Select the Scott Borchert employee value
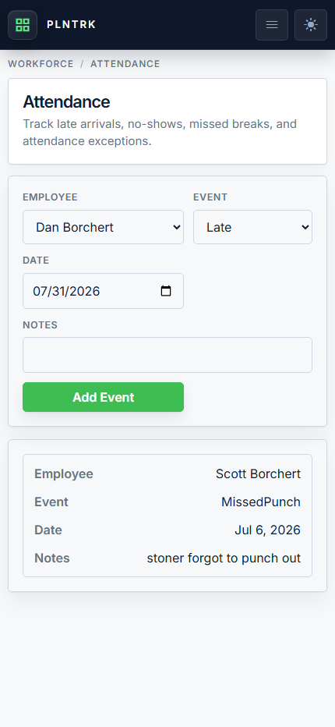 [x=258, y=473]
